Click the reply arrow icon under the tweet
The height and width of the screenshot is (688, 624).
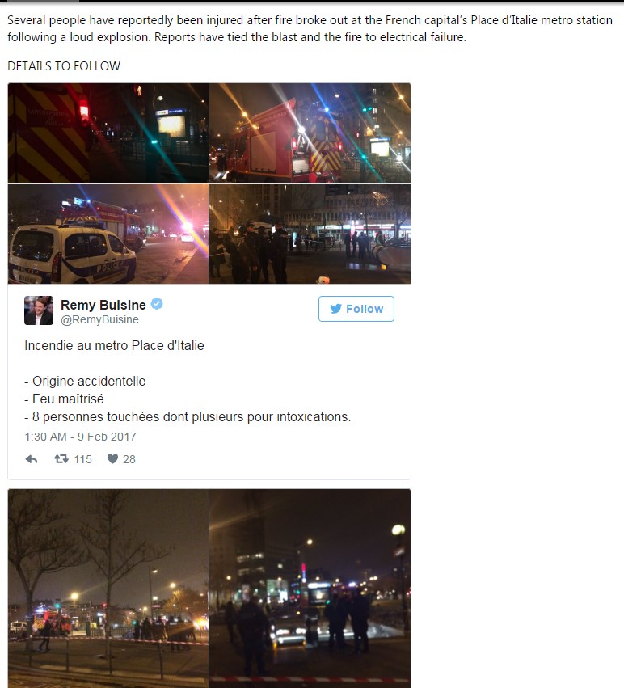32,459
